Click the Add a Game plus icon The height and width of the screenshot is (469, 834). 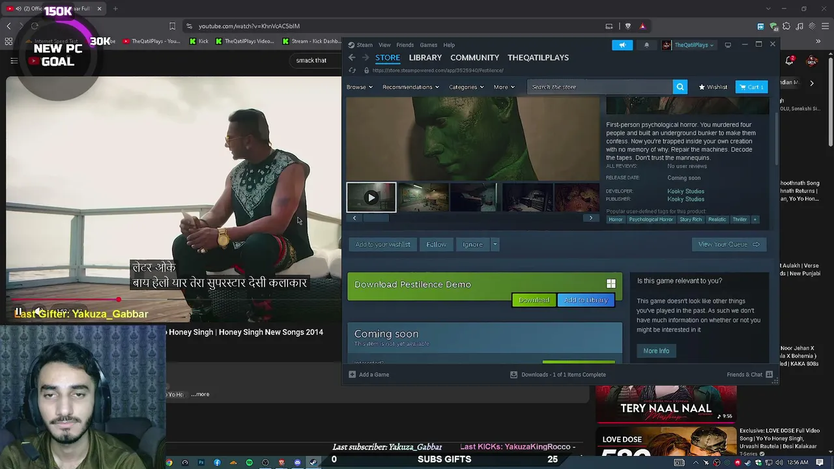coord(352,375)
